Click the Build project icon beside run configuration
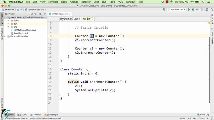Image resolution: width=214 pixels, height=120 pixels. pyautogui.click(x=164, y=10)
